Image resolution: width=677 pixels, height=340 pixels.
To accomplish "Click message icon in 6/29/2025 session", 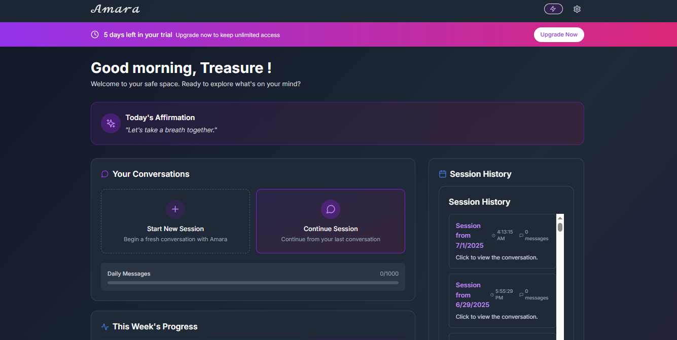I will click(x=521, y=295).
